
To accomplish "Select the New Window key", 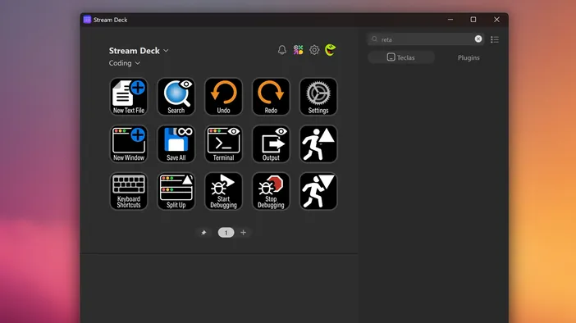I will tap(129, 144).
